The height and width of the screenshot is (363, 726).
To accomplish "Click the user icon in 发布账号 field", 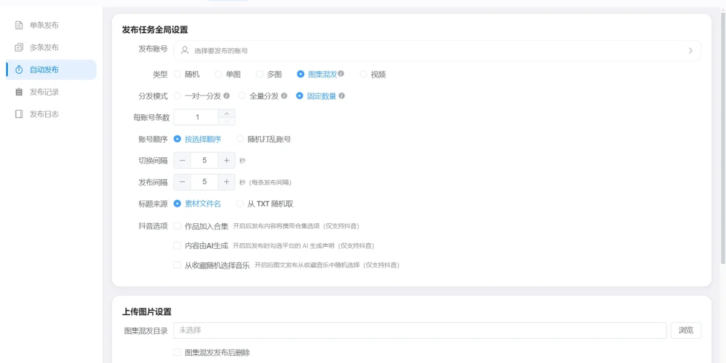I will (186, 51).
